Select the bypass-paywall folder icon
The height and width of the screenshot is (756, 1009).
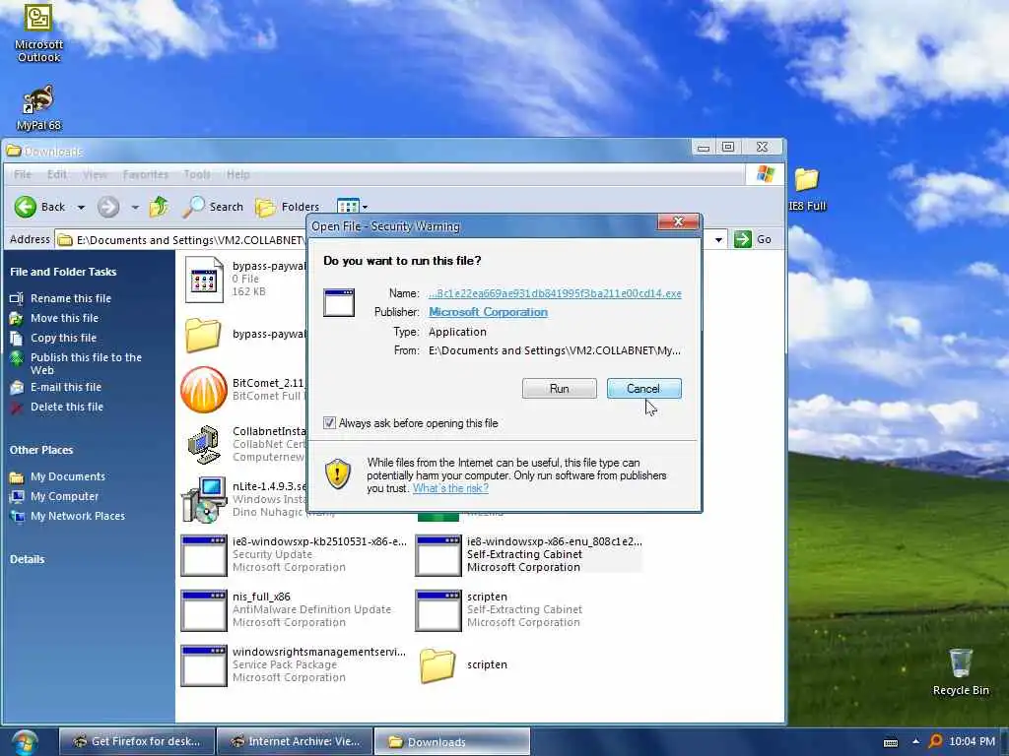tap(203, 335)
